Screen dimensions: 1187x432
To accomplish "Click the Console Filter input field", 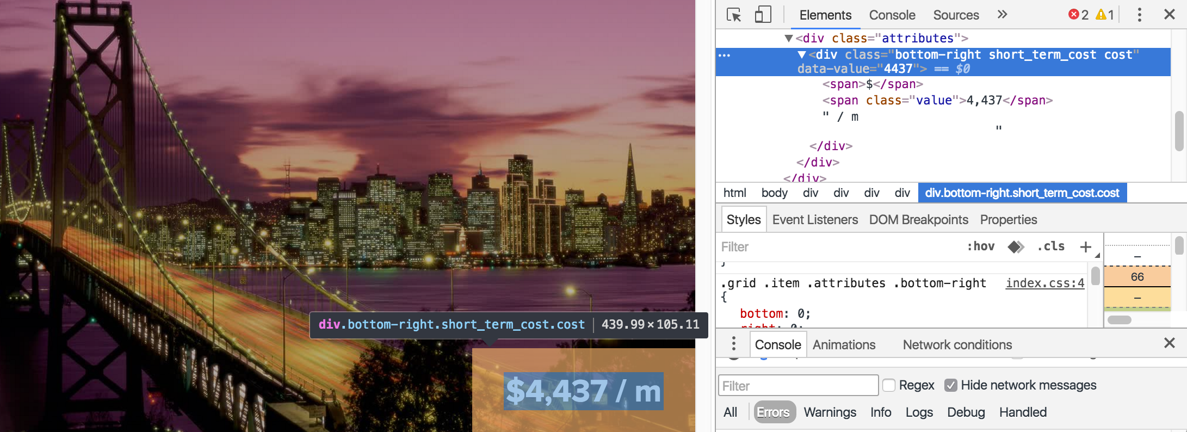I will coord(798,386).
